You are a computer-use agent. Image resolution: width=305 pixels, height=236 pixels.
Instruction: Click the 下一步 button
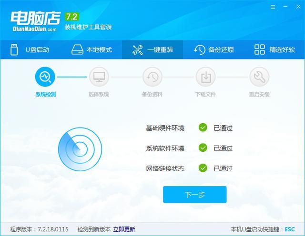pos(195,195)
